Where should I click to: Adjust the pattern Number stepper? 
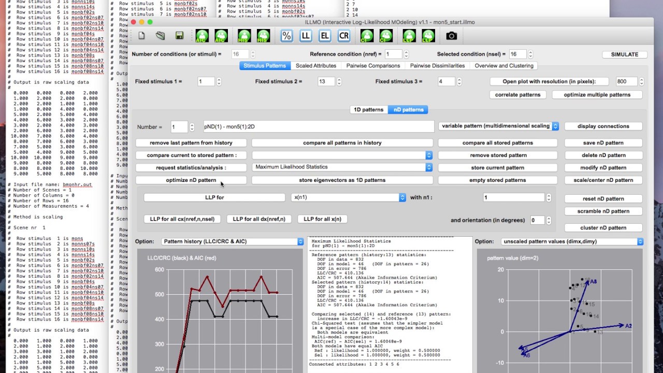pos(192,127)
